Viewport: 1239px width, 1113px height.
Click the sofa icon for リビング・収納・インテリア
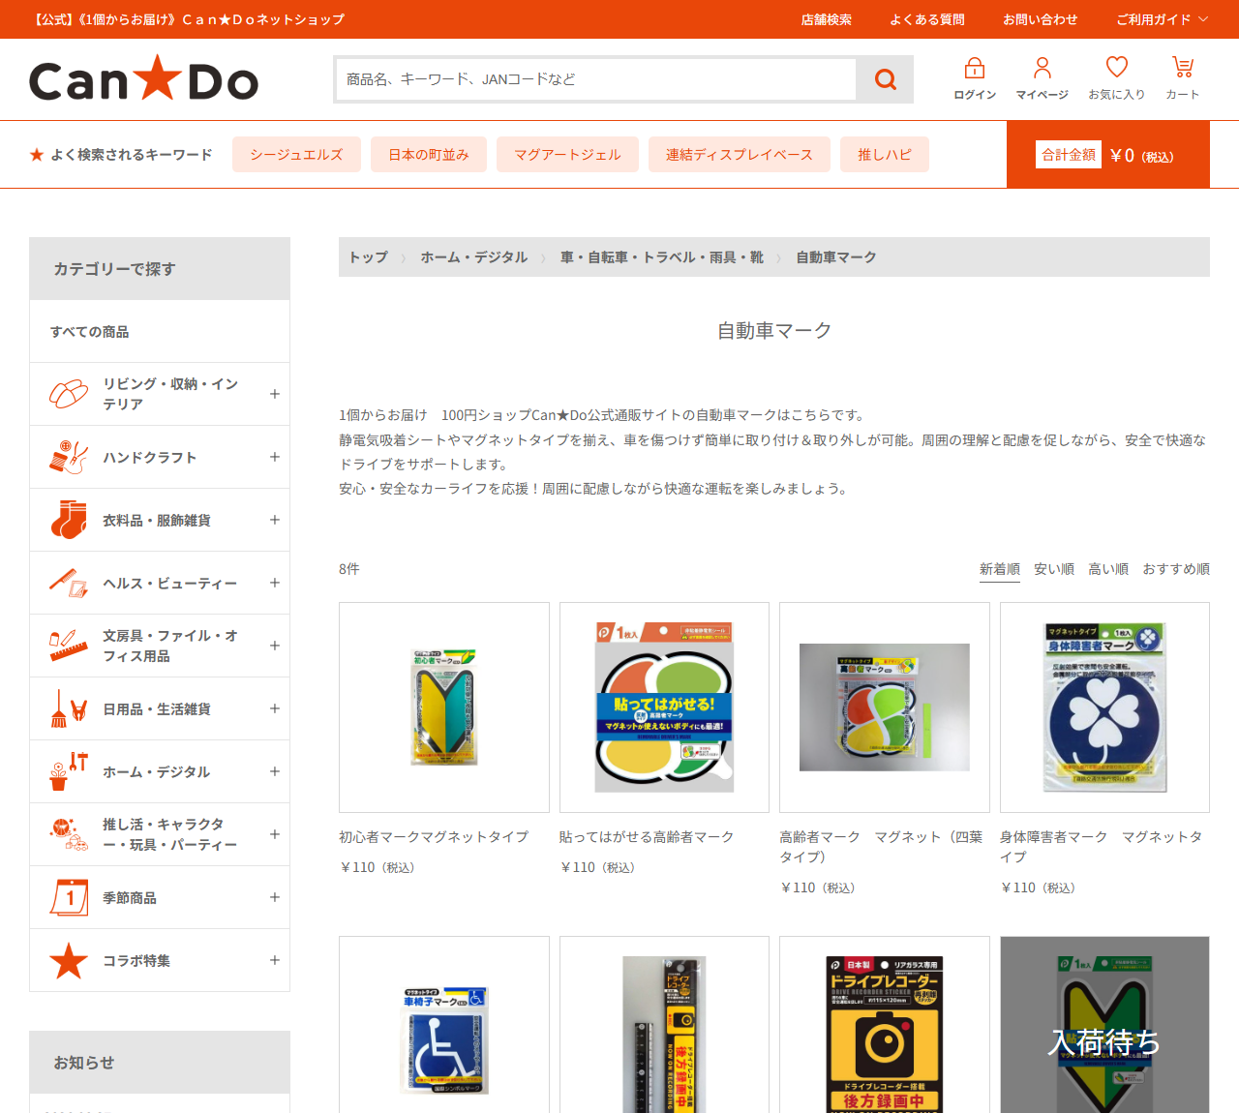coord(69,394)
